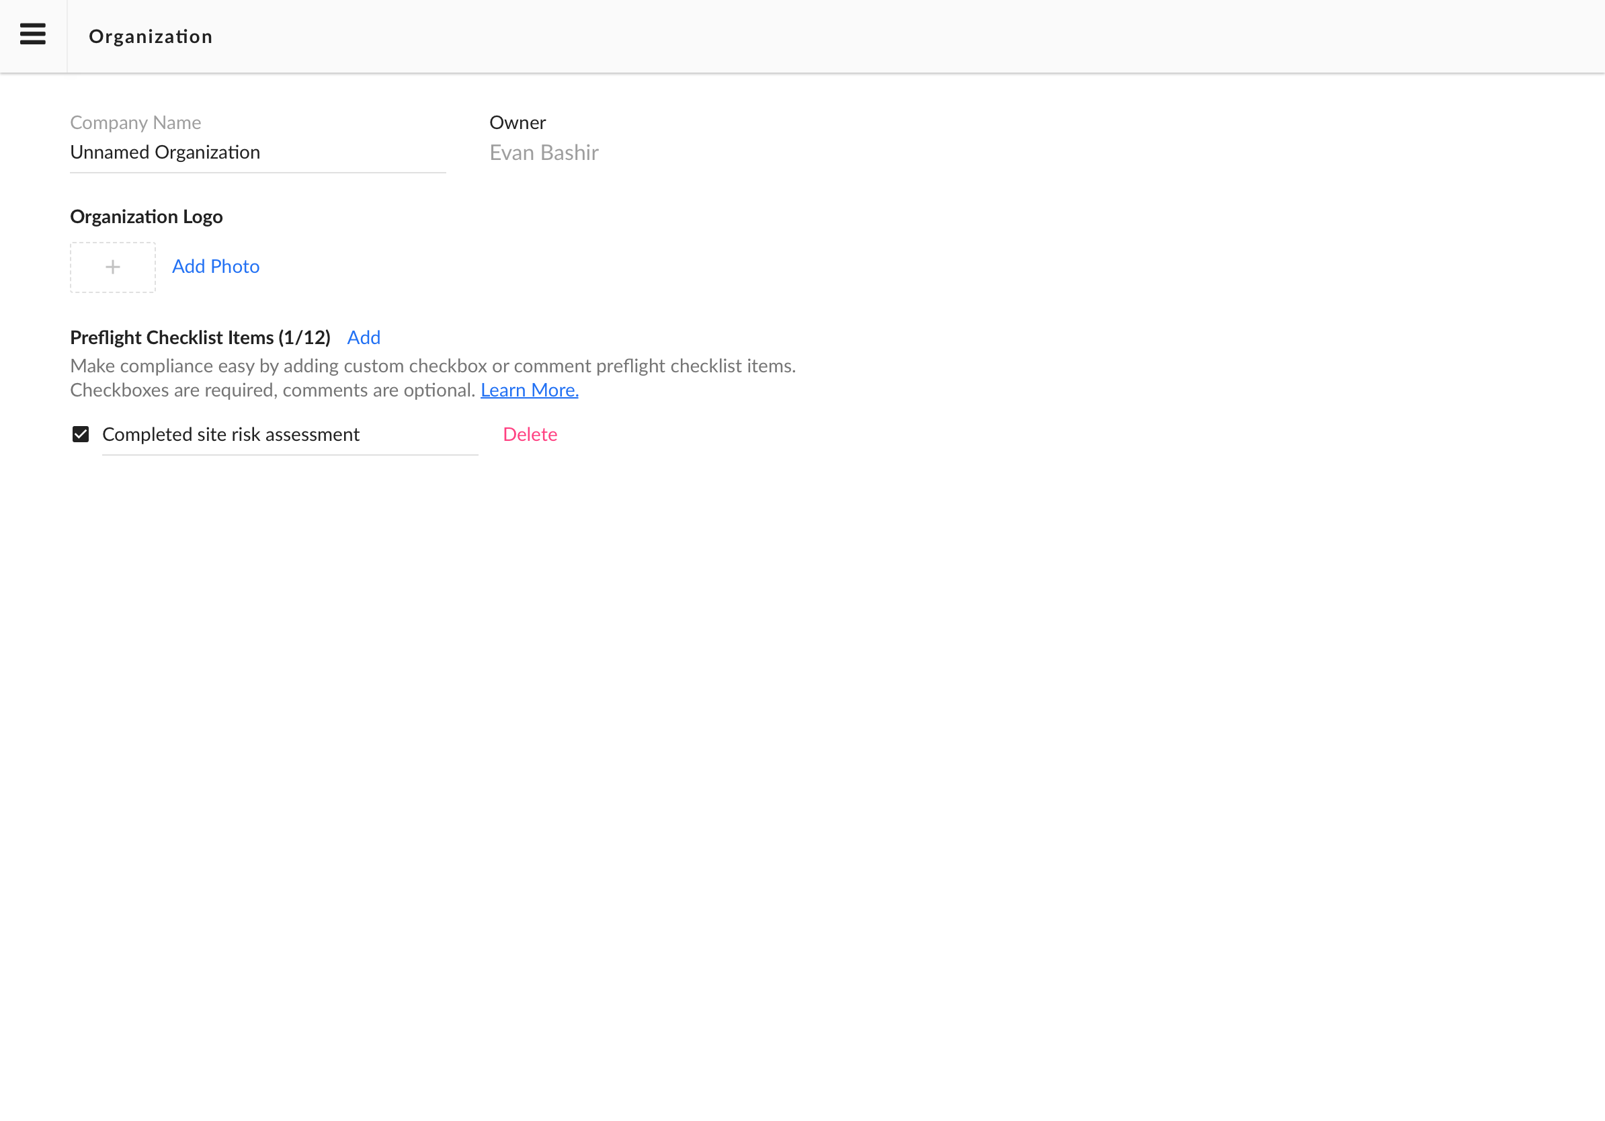Add a new preflight checklist item

pyautogui.click(x=364, y=337)
